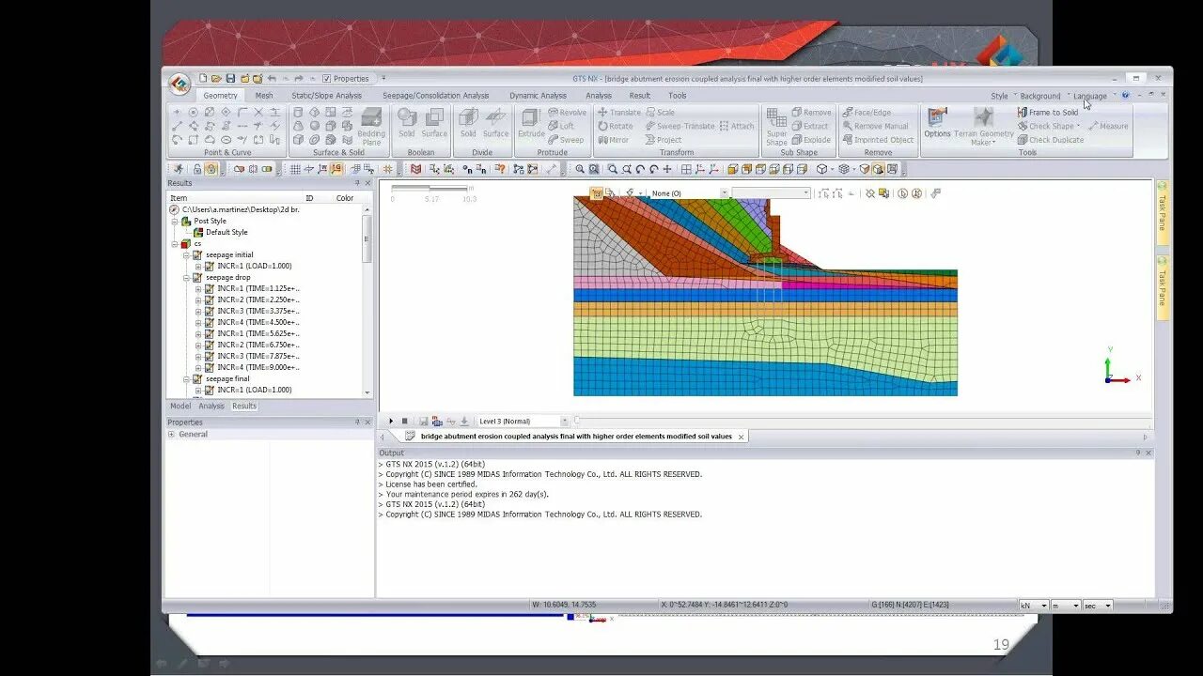Click the Save disk icon in quick access toolbar
The image size is (1203, 676).
230,78
